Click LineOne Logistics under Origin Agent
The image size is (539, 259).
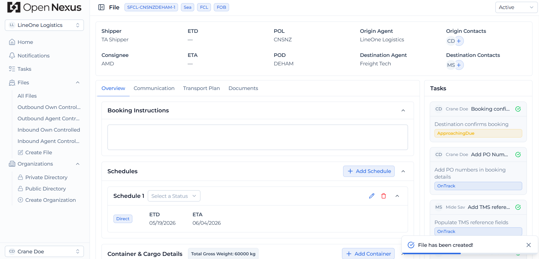pos(382,40)
